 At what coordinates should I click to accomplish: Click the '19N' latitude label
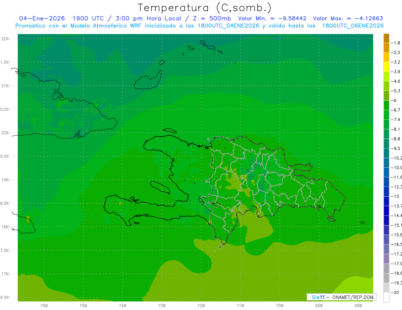pyautogui.click(x=6, y=180)
